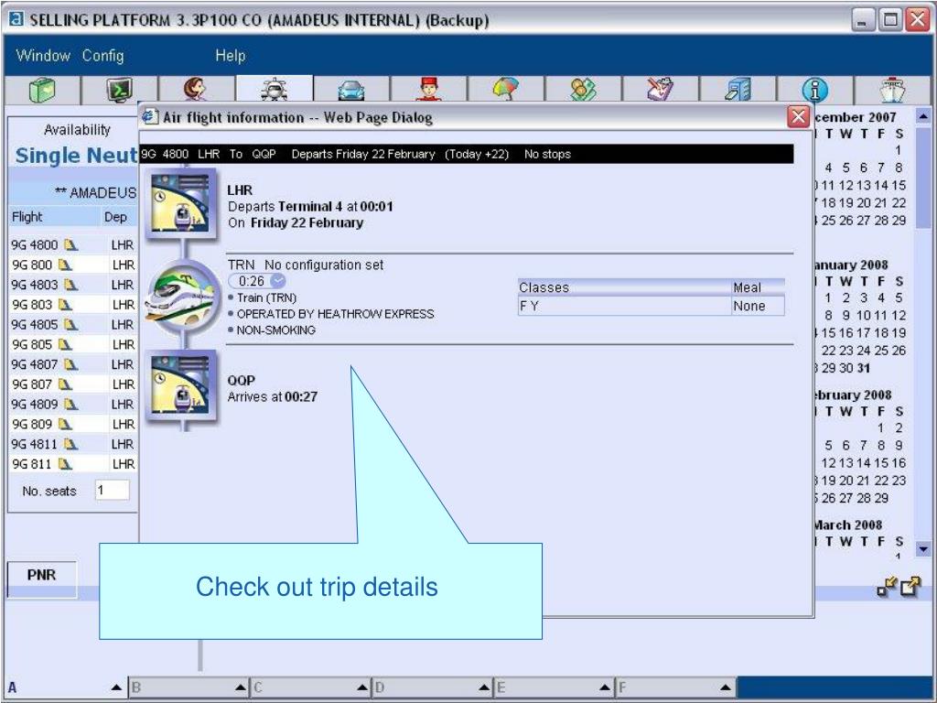Image resolution: width=937 pixels, height=703 pixels.
Task: Click flight info icon beside 9G 811
Action: pos(65,464)
